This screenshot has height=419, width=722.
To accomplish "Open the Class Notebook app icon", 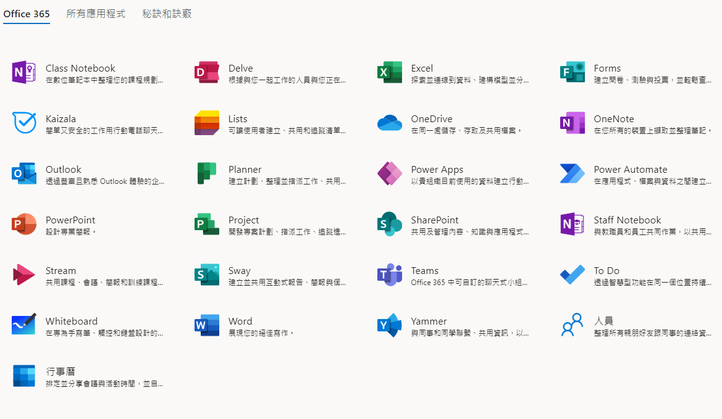I will (x=24, y=72).
